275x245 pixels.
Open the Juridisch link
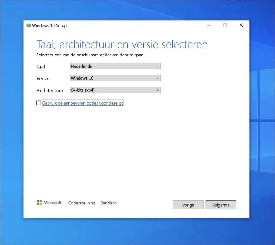click(x=109, y=203)
